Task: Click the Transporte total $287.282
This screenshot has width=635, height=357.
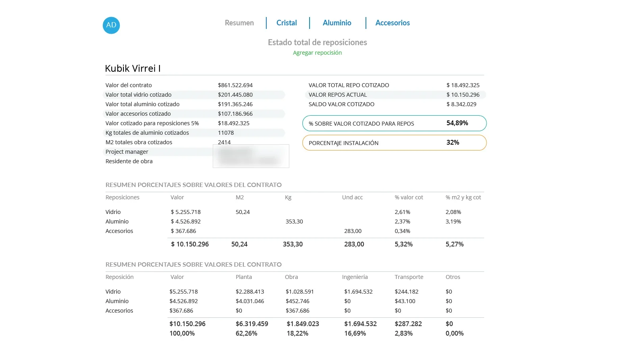Action: pyautogui.click(x=408, y=324)
